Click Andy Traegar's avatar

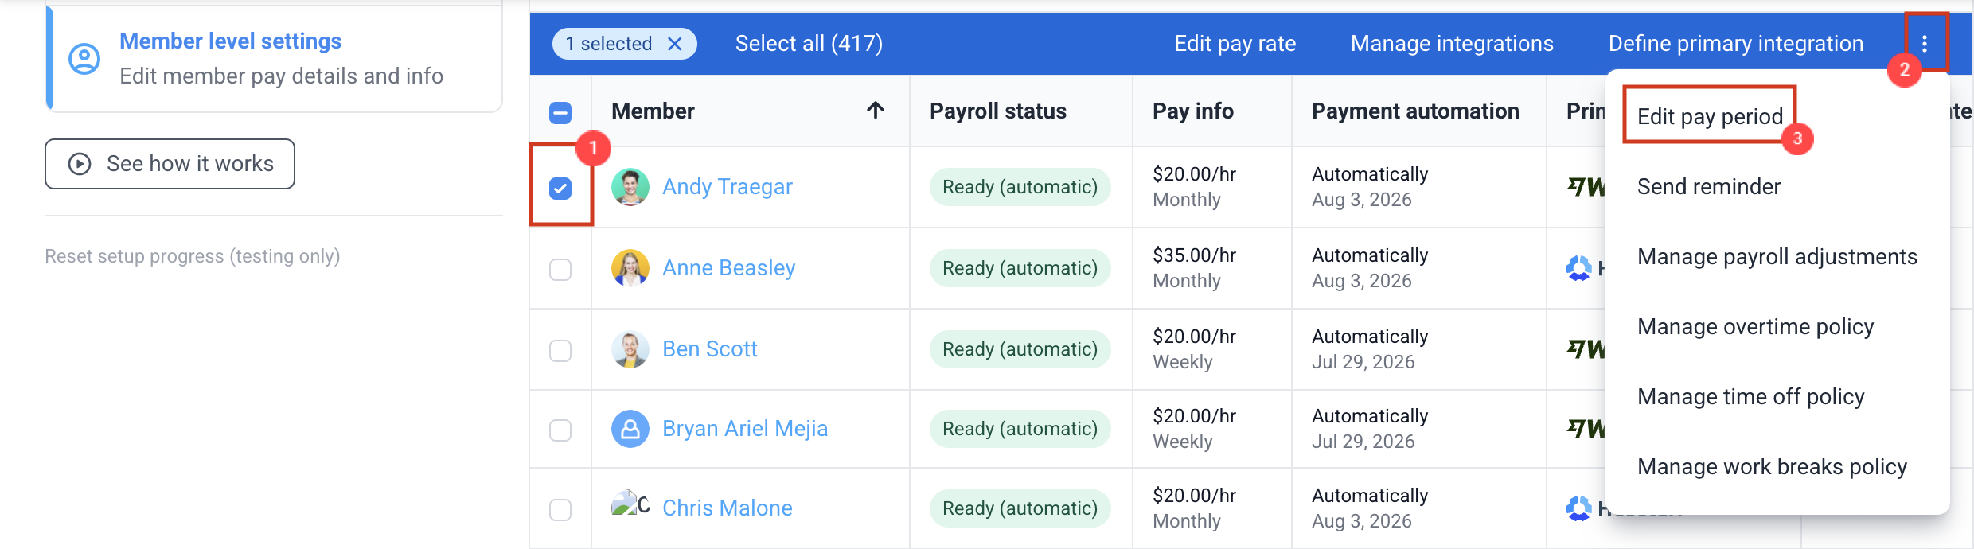pos(630,187)
